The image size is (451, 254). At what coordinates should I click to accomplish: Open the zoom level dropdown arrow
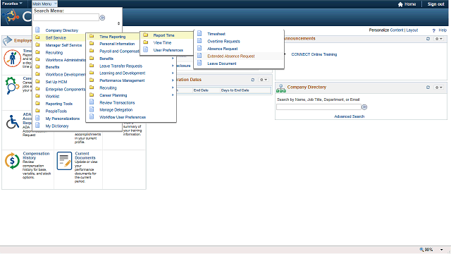tap(441, 250)
